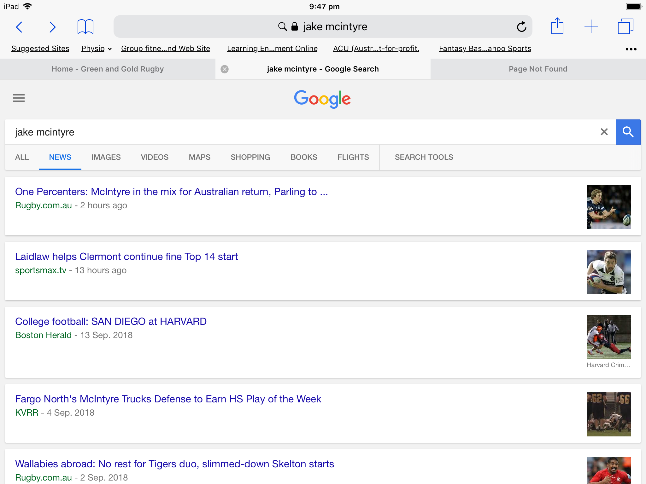The height and width of the screenshot is (484, 646).
Task: Open the bookmarks book icon
Action: click(x=85, y=26)
